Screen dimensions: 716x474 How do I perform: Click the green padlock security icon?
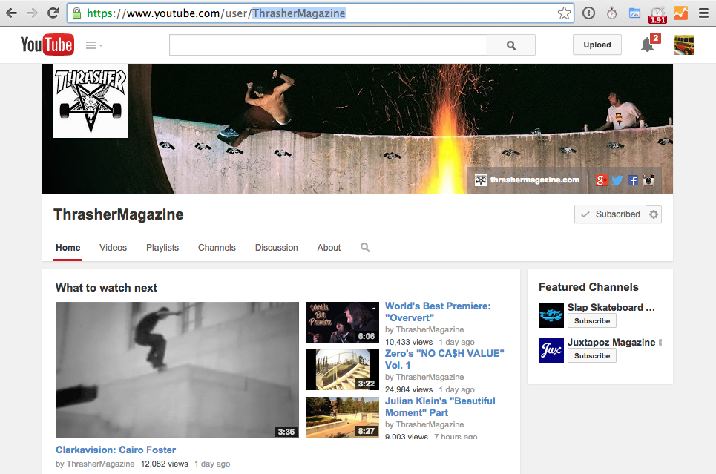(76, 13)
